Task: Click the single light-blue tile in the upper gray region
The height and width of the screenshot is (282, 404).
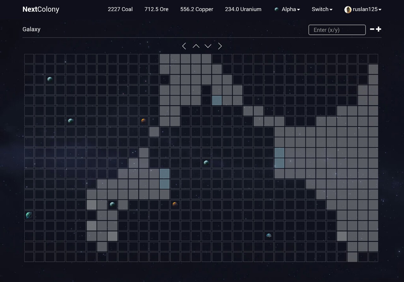Action: [x=217, y=100]
